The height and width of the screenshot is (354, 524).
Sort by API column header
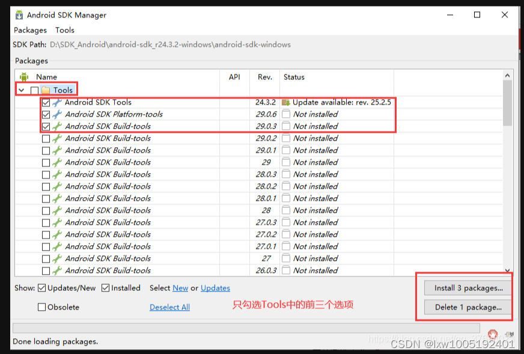tap(234, 77)
